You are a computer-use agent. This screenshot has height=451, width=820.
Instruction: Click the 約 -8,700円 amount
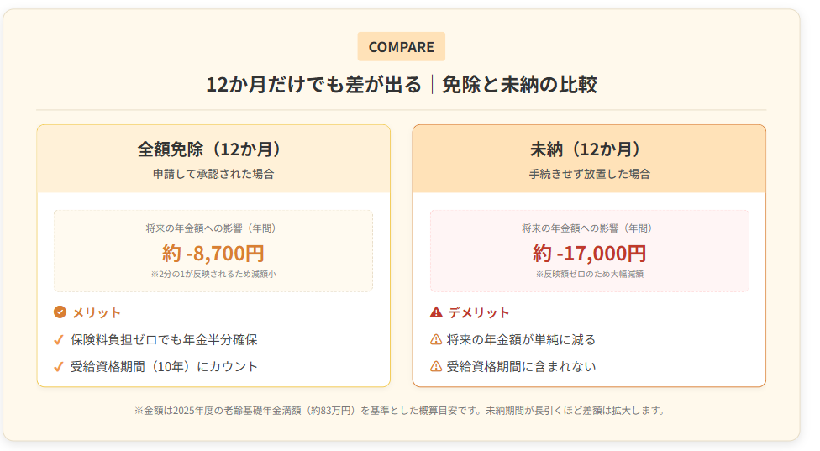tap(213, 253)
